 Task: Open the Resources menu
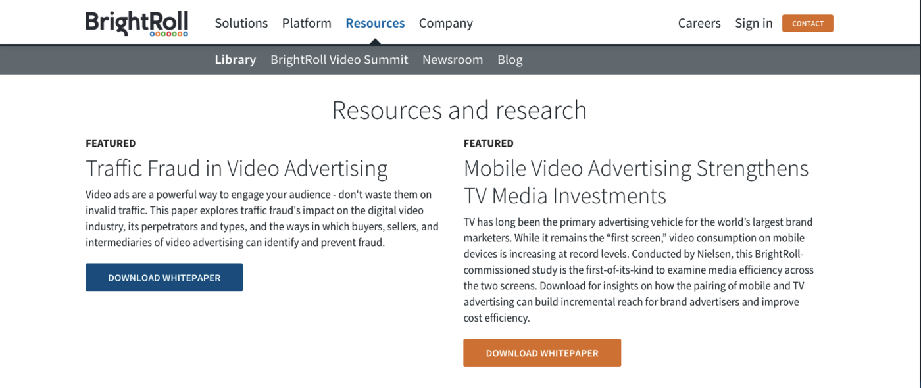point(375,22)
